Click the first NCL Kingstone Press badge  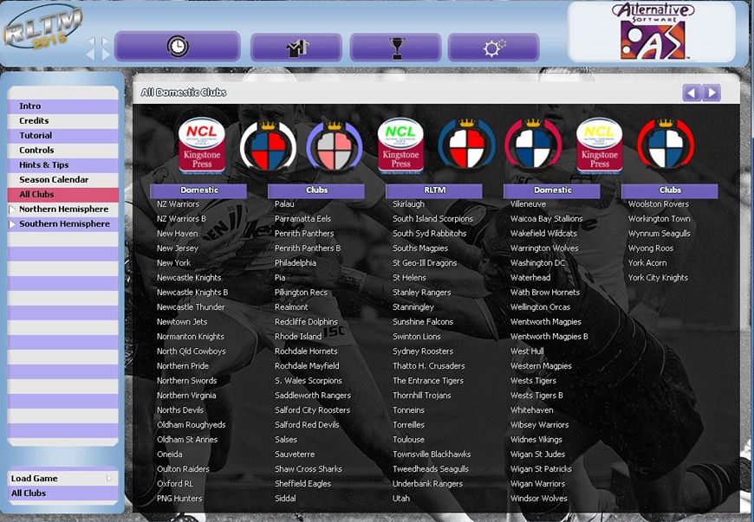(x=202, y=144)
